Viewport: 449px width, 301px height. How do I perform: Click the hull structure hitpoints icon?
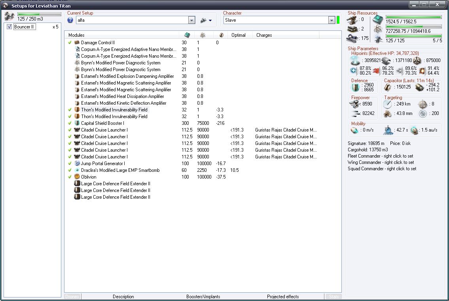[417, 60]
